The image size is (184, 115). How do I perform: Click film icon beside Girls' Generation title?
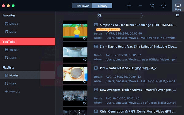pos(96,111)
